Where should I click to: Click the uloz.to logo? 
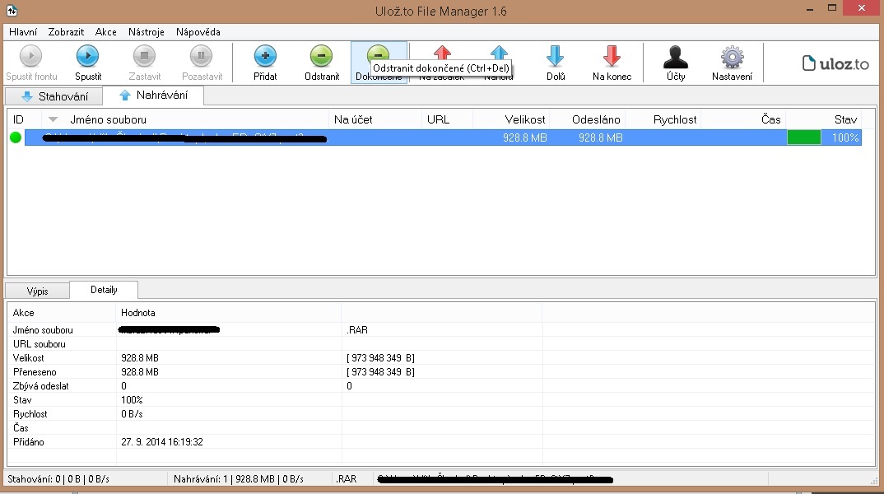point(835,63)
